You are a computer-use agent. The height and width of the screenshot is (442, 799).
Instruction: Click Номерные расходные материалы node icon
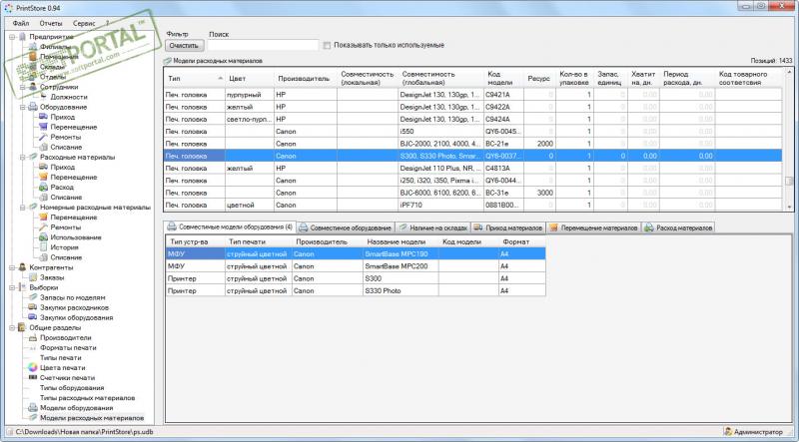pos(33,208)
